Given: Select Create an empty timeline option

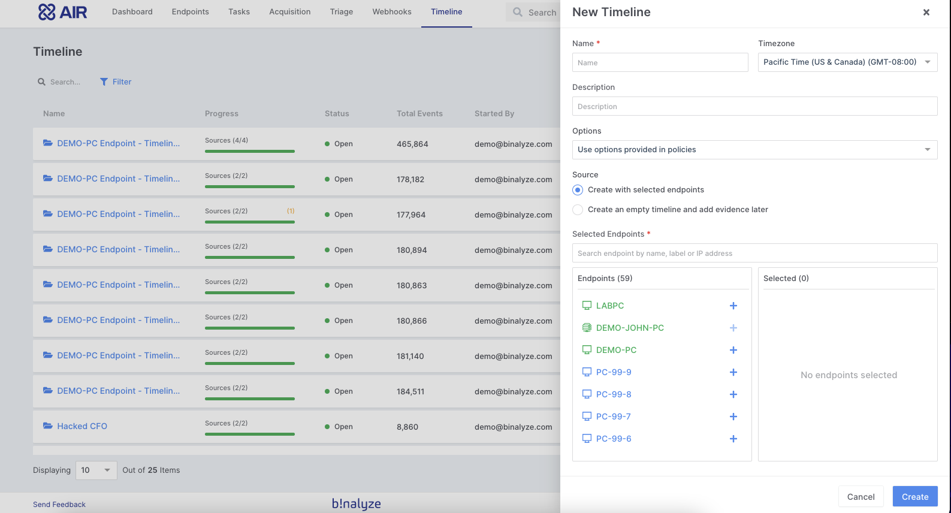Looking at the screenshot, I should (x=578, y=210).
